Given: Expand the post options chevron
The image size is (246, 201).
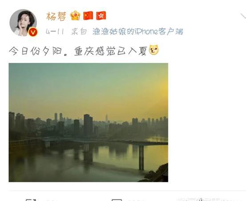Looking at the screenshot, I should 243,15.
